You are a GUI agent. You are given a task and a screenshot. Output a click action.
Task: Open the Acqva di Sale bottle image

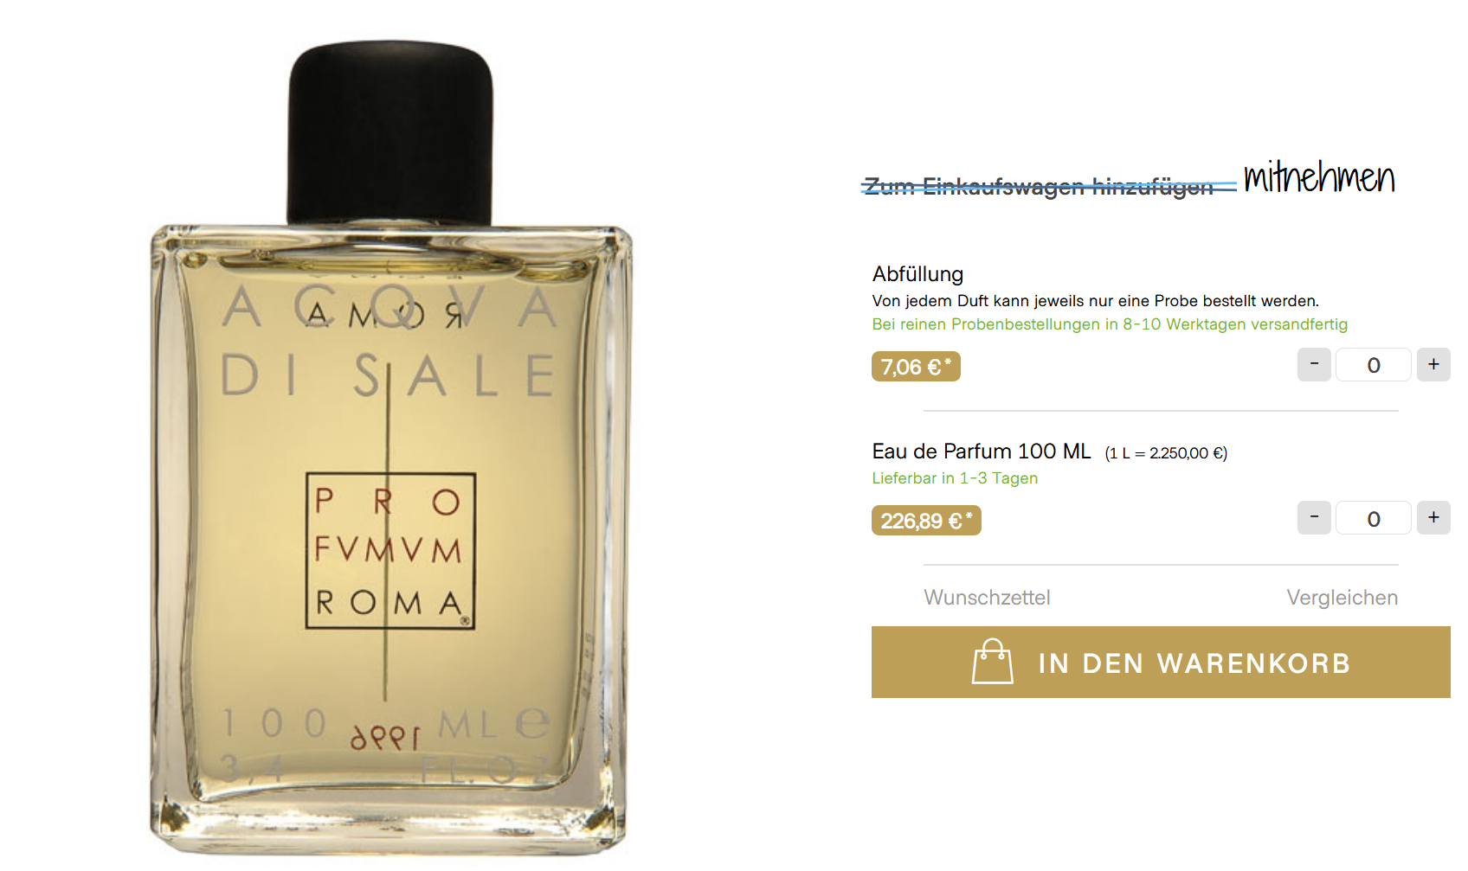coord(391,448)
